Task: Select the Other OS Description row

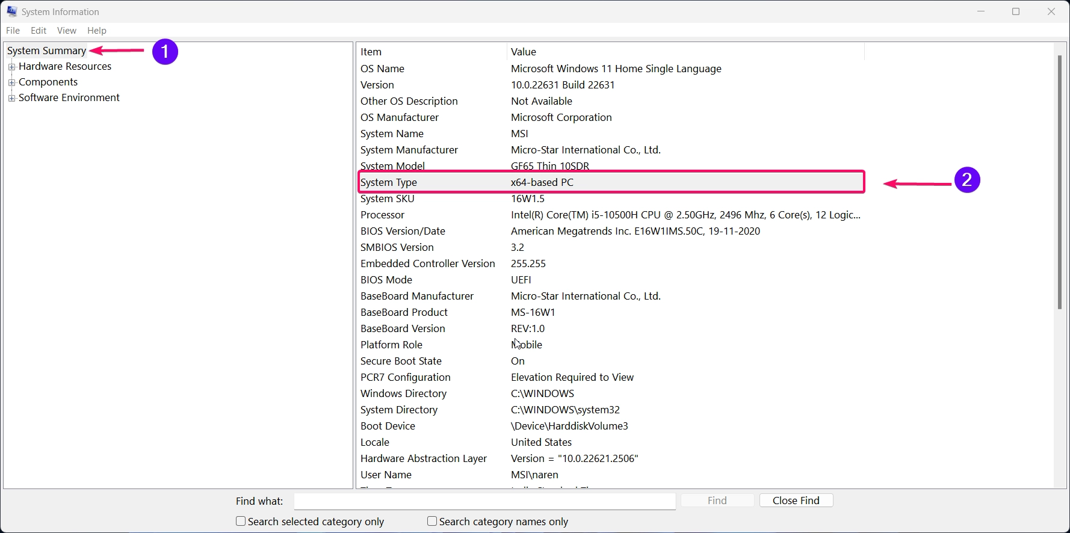Action: click(x=611, y=101)
